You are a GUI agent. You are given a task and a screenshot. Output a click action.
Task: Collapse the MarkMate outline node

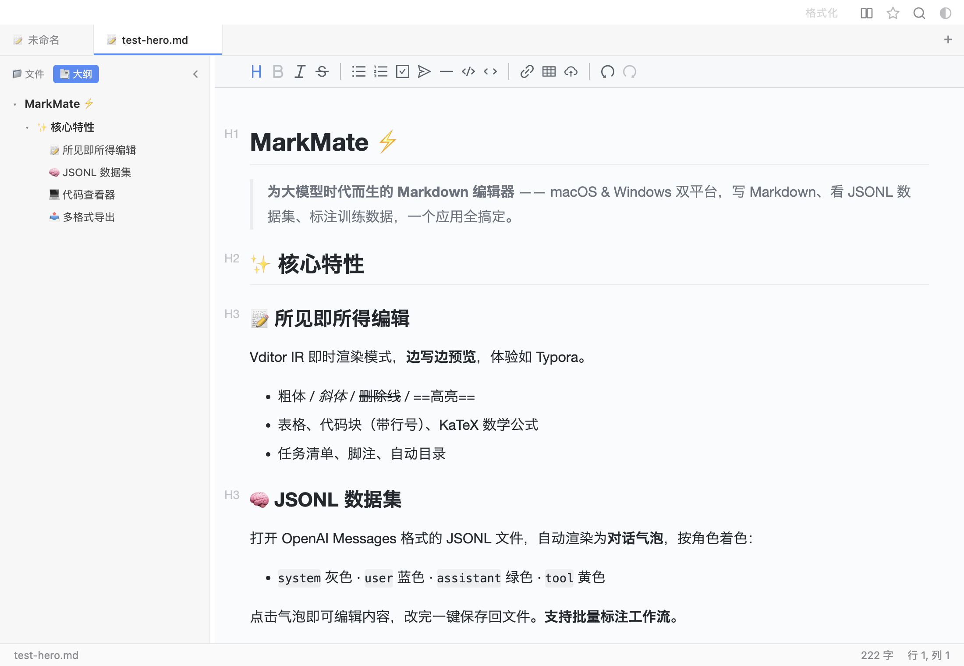[x=15, y=104]
